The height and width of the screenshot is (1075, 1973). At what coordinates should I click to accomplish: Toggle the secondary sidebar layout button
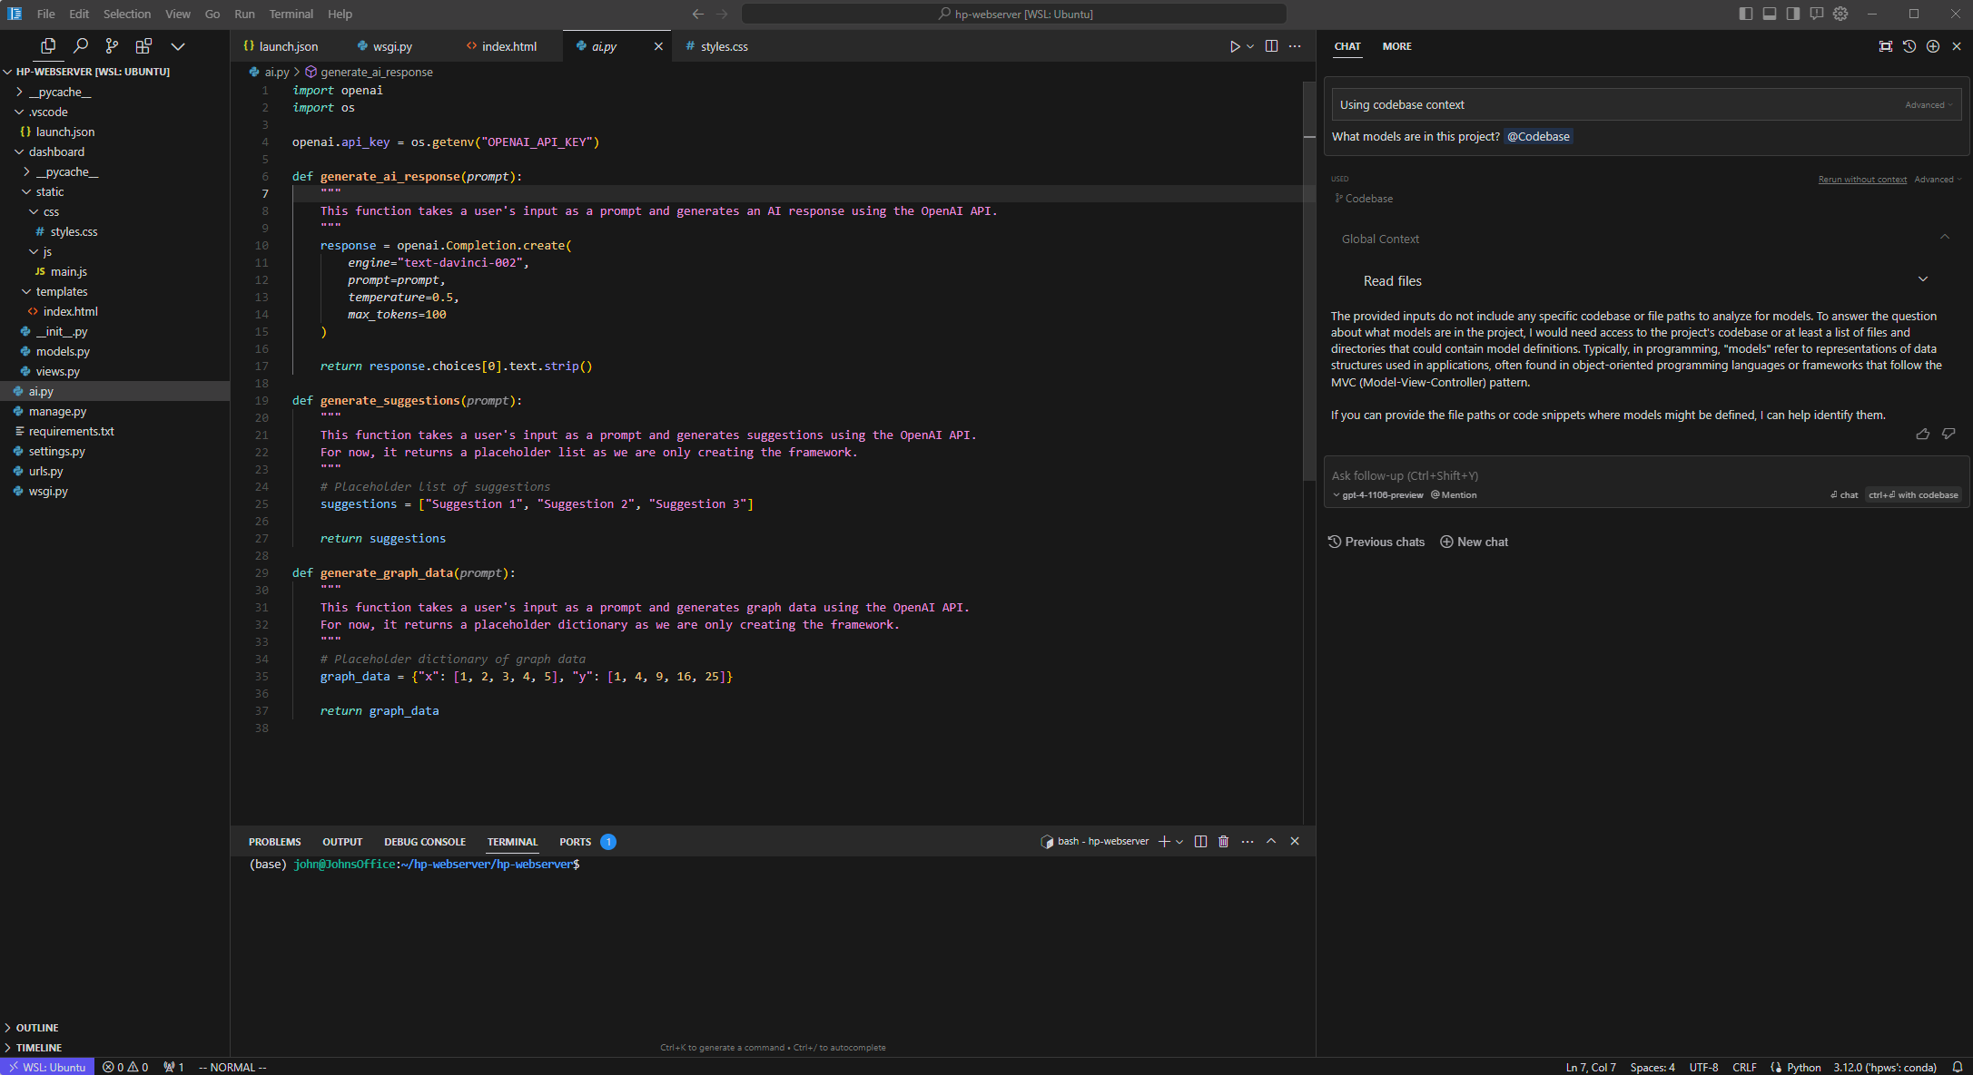1792,14
